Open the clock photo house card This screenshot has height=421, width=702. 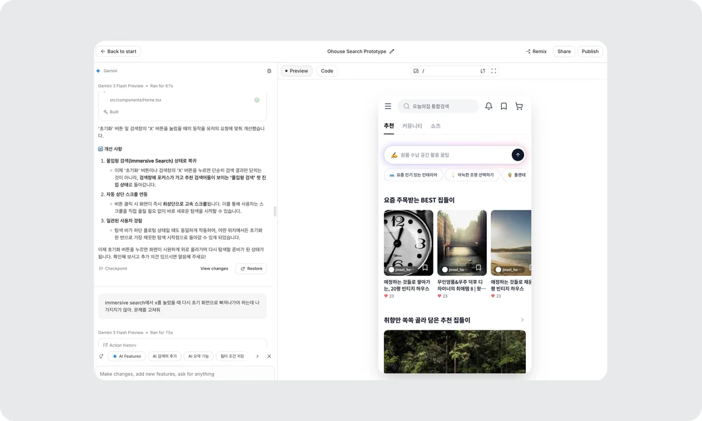[408, 243]
